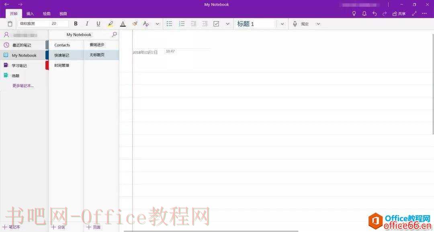Enter full screen mode
The width and height of the screenshot is (434, 232).
click(x=414, y=14)
